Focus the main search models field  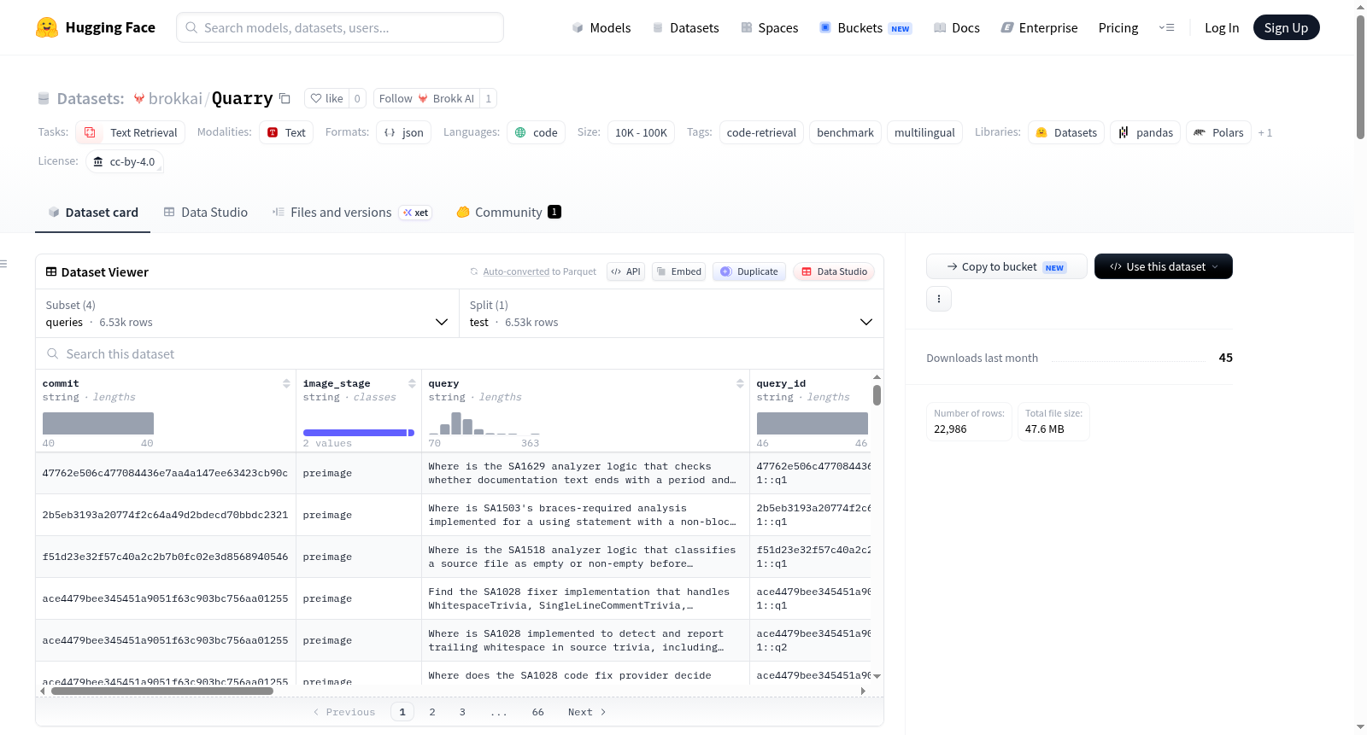340,27
